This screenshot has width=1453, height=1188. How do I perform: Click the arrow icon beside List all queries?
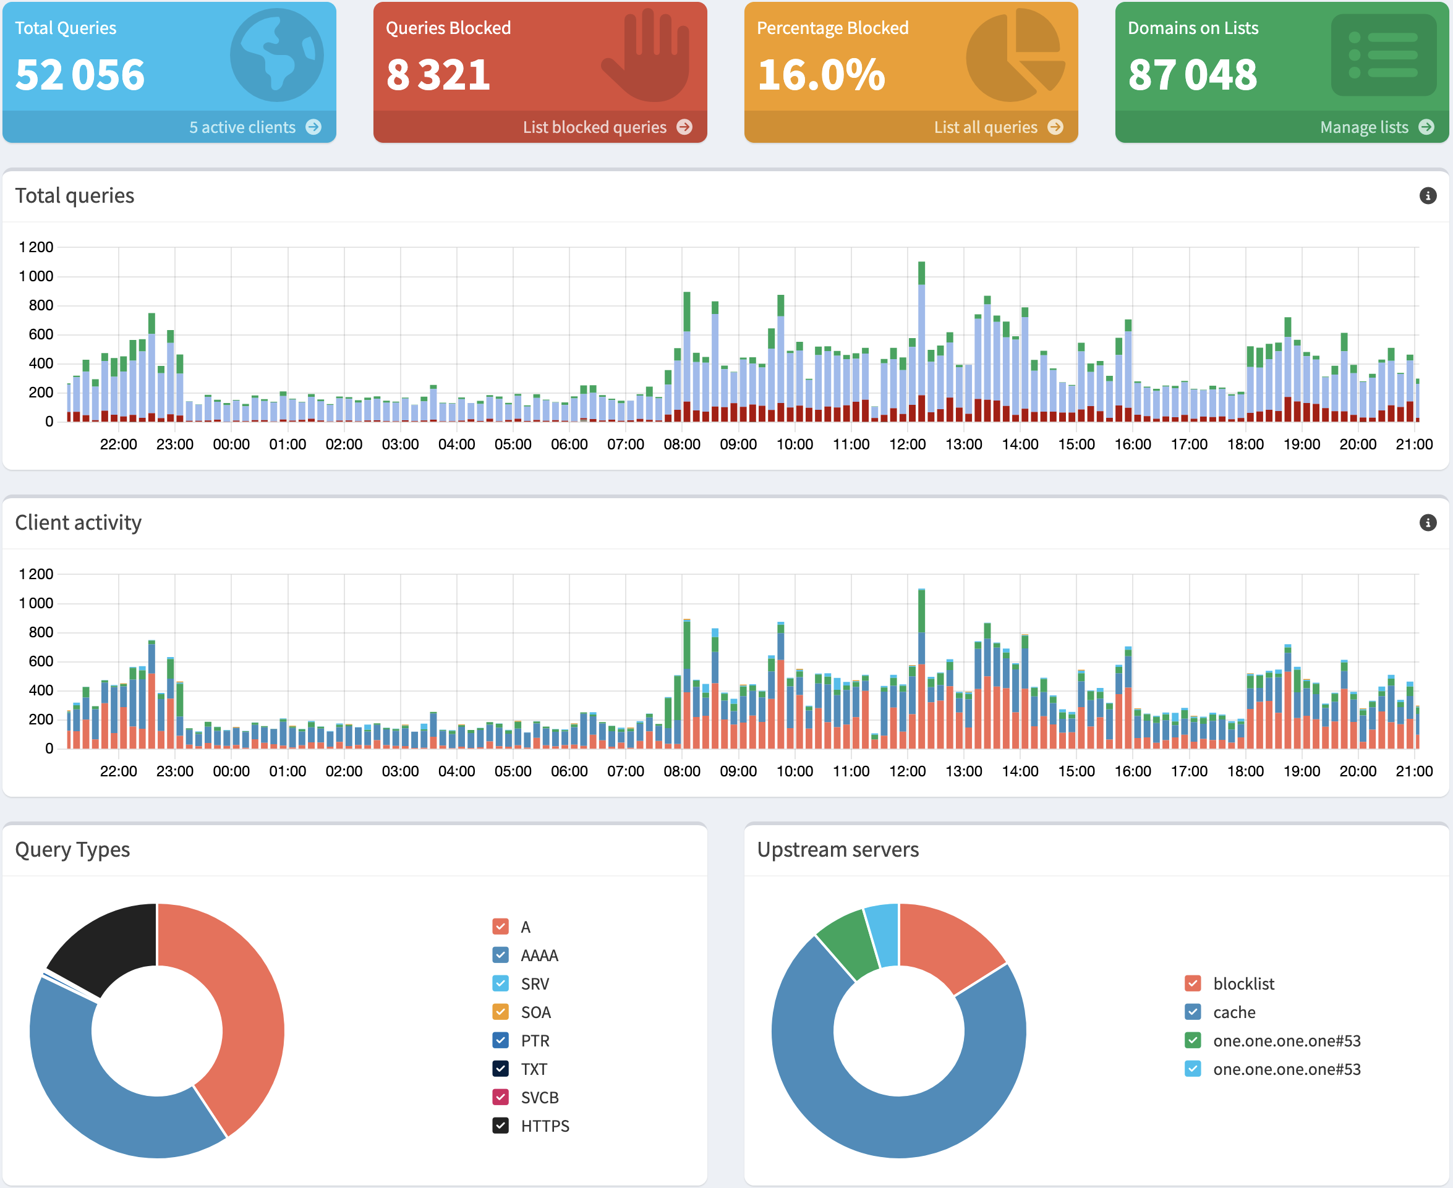[x=1056, y=127]
